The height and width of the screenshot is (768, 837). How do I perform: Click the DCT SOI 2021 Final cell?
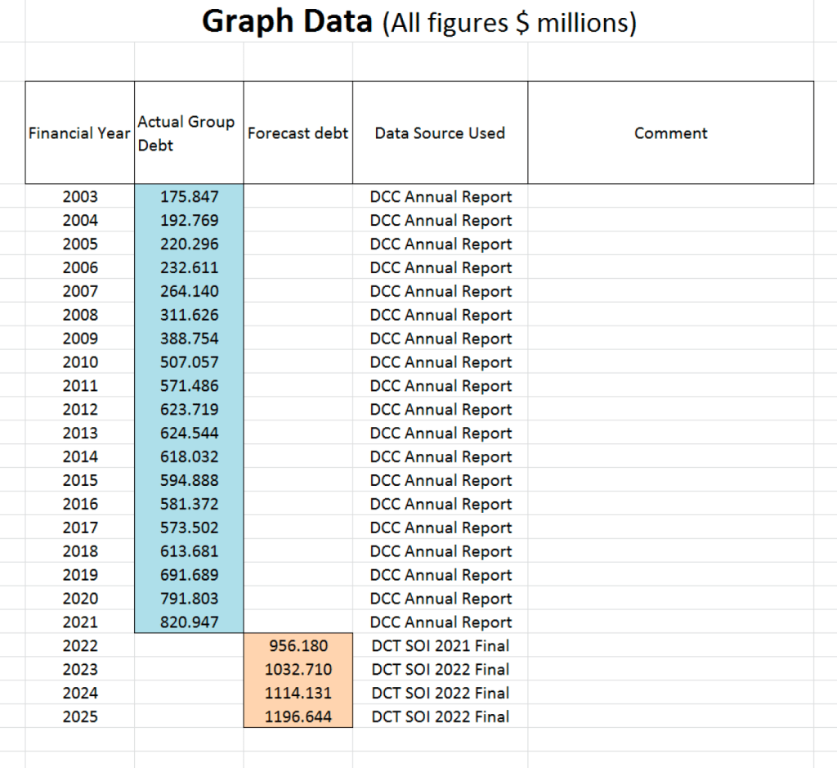point(440,645)
